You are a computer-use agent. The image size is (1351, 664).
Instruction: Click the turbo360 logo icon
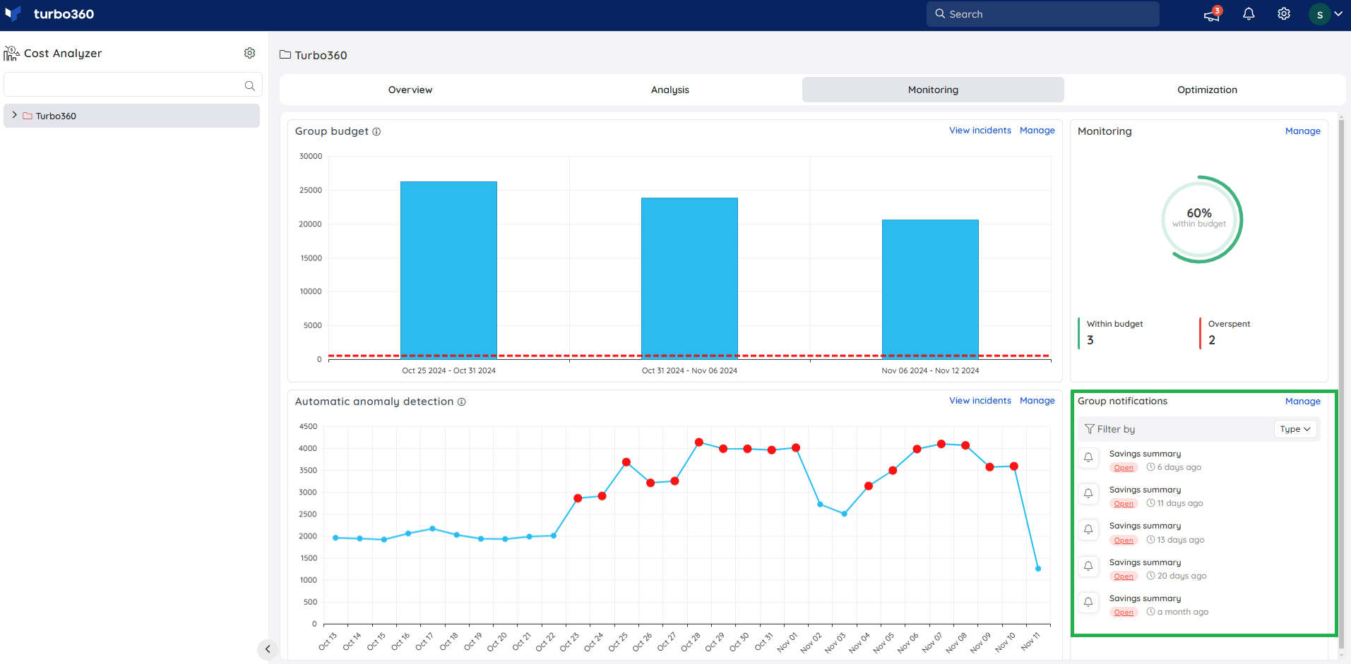[x=13, y=14]
